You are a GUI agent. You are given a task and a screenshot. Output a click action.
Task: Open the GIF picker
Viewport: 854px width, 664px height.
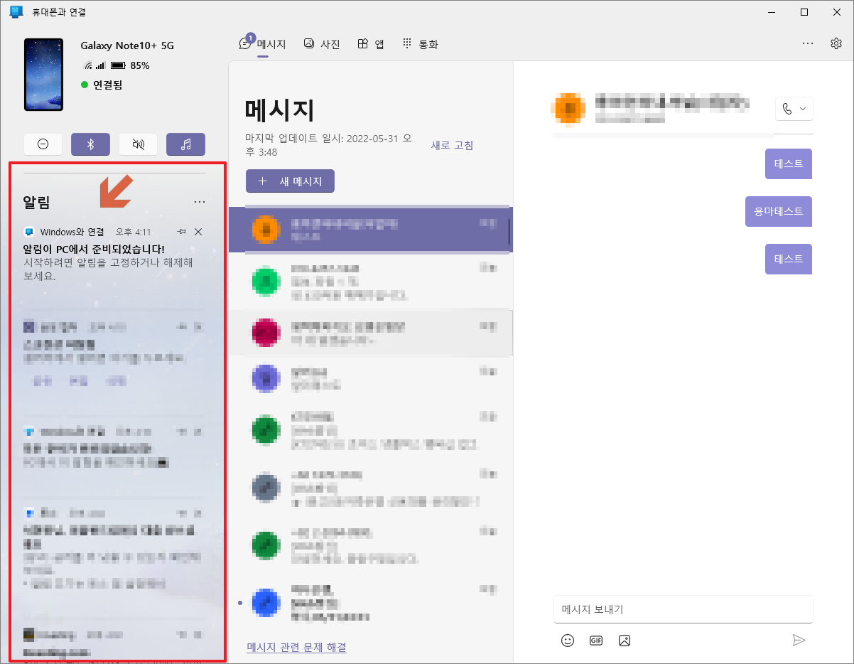pos(596,640)
